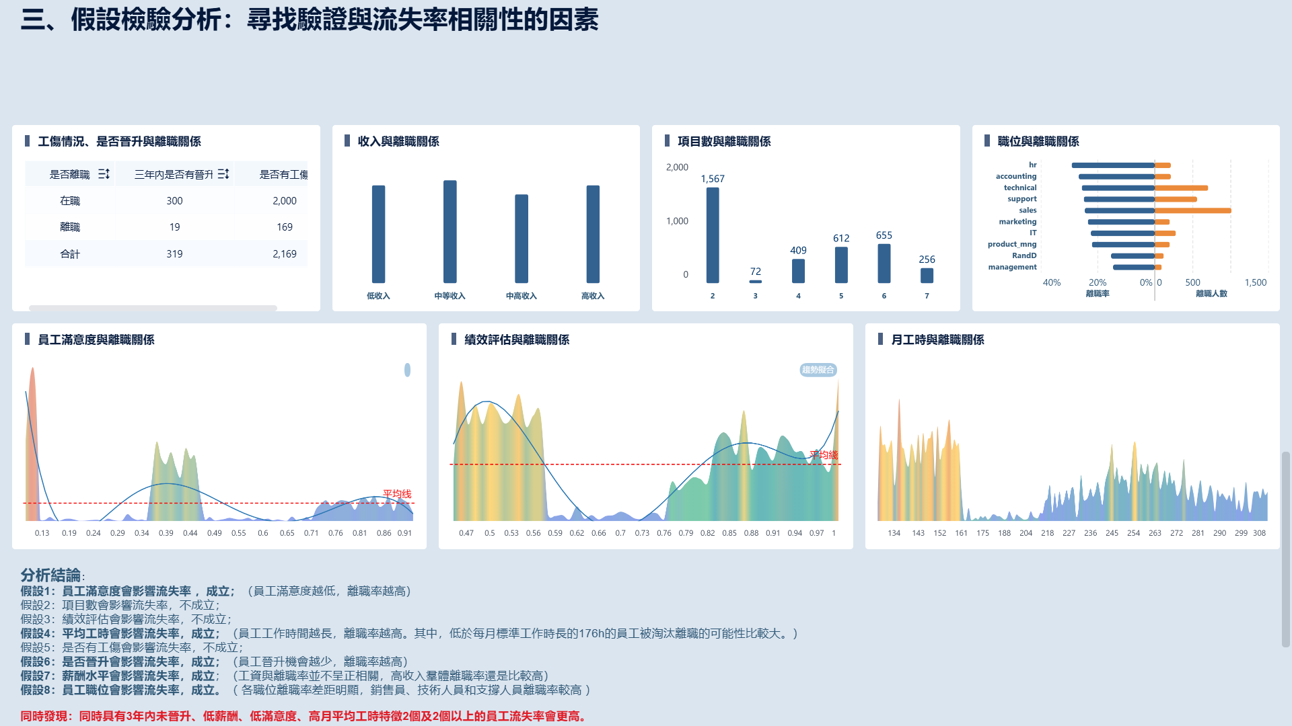
Task: Select the 中高收入 bar in income chart
Action: click(522, 239)
